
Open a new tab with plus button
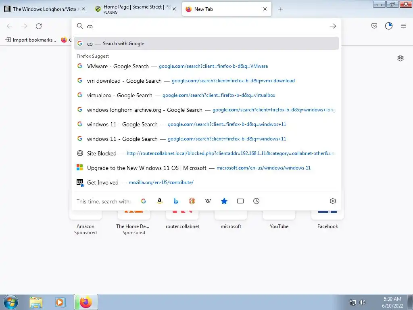[x=280, y=9]
